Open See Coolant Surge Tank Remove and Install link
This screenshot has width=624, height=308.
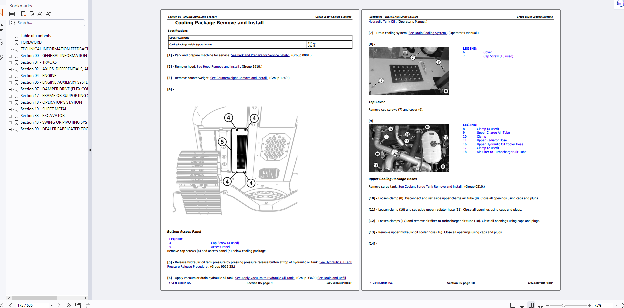[x=430, y=187]
